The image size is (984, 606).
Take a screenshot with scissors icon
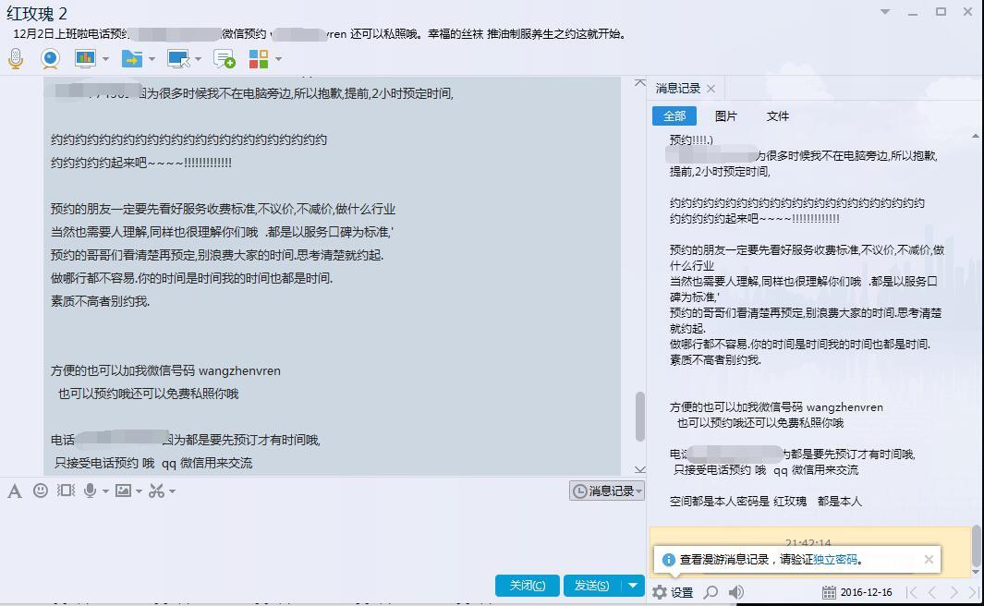click(156, 491)
